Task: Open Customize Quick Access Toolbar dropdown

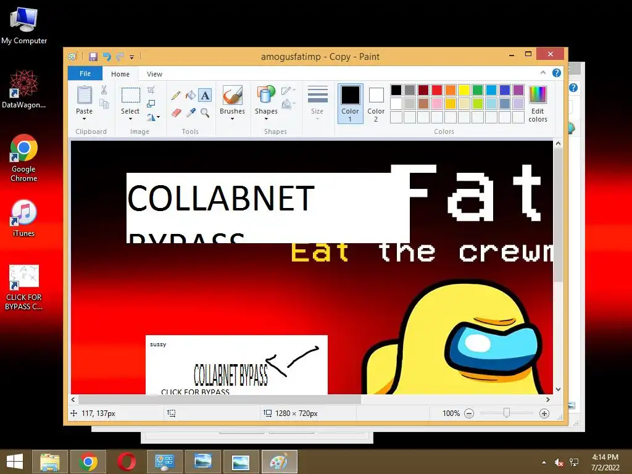Action: click(132, 57)
